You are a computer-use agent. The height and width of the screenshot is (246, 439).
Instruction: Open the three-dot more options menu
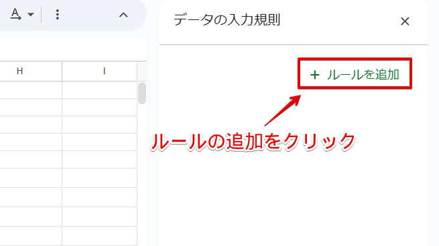pos(58,15)
